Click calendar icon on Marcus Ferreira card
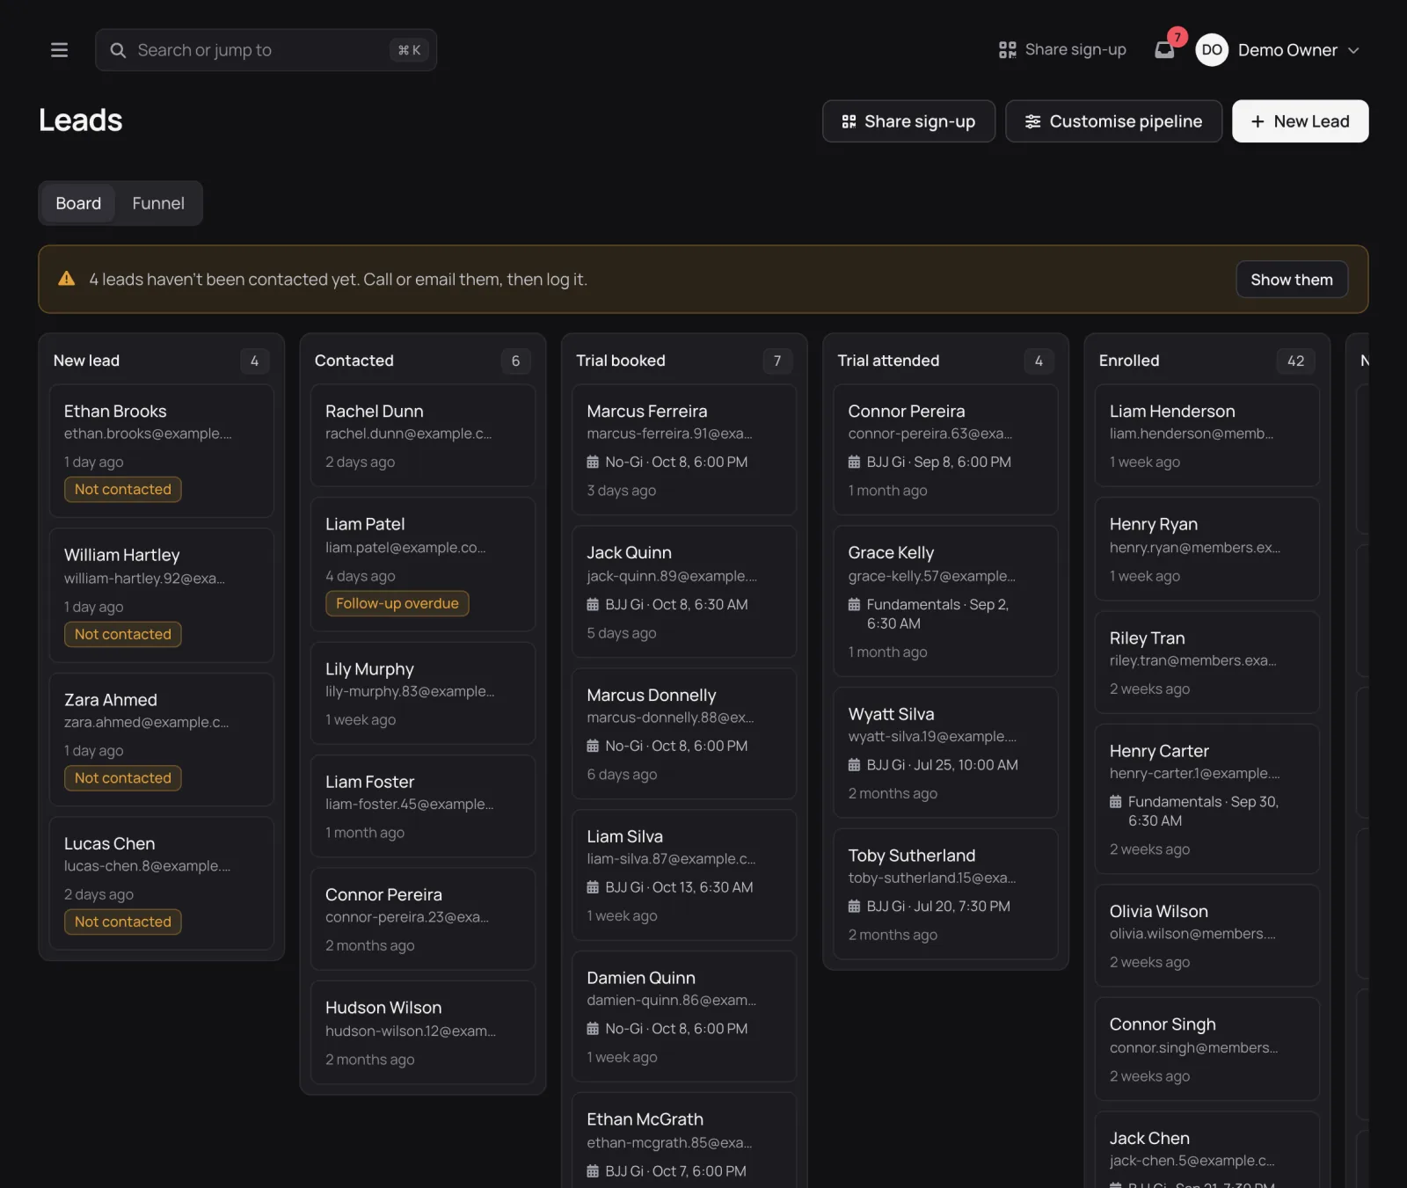This screenshot has height=1188, width=1407. click(593, 462)
